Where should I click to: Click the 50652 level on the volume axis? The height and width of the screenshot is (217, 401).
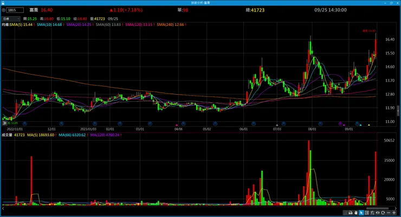[x=389, y=140]
